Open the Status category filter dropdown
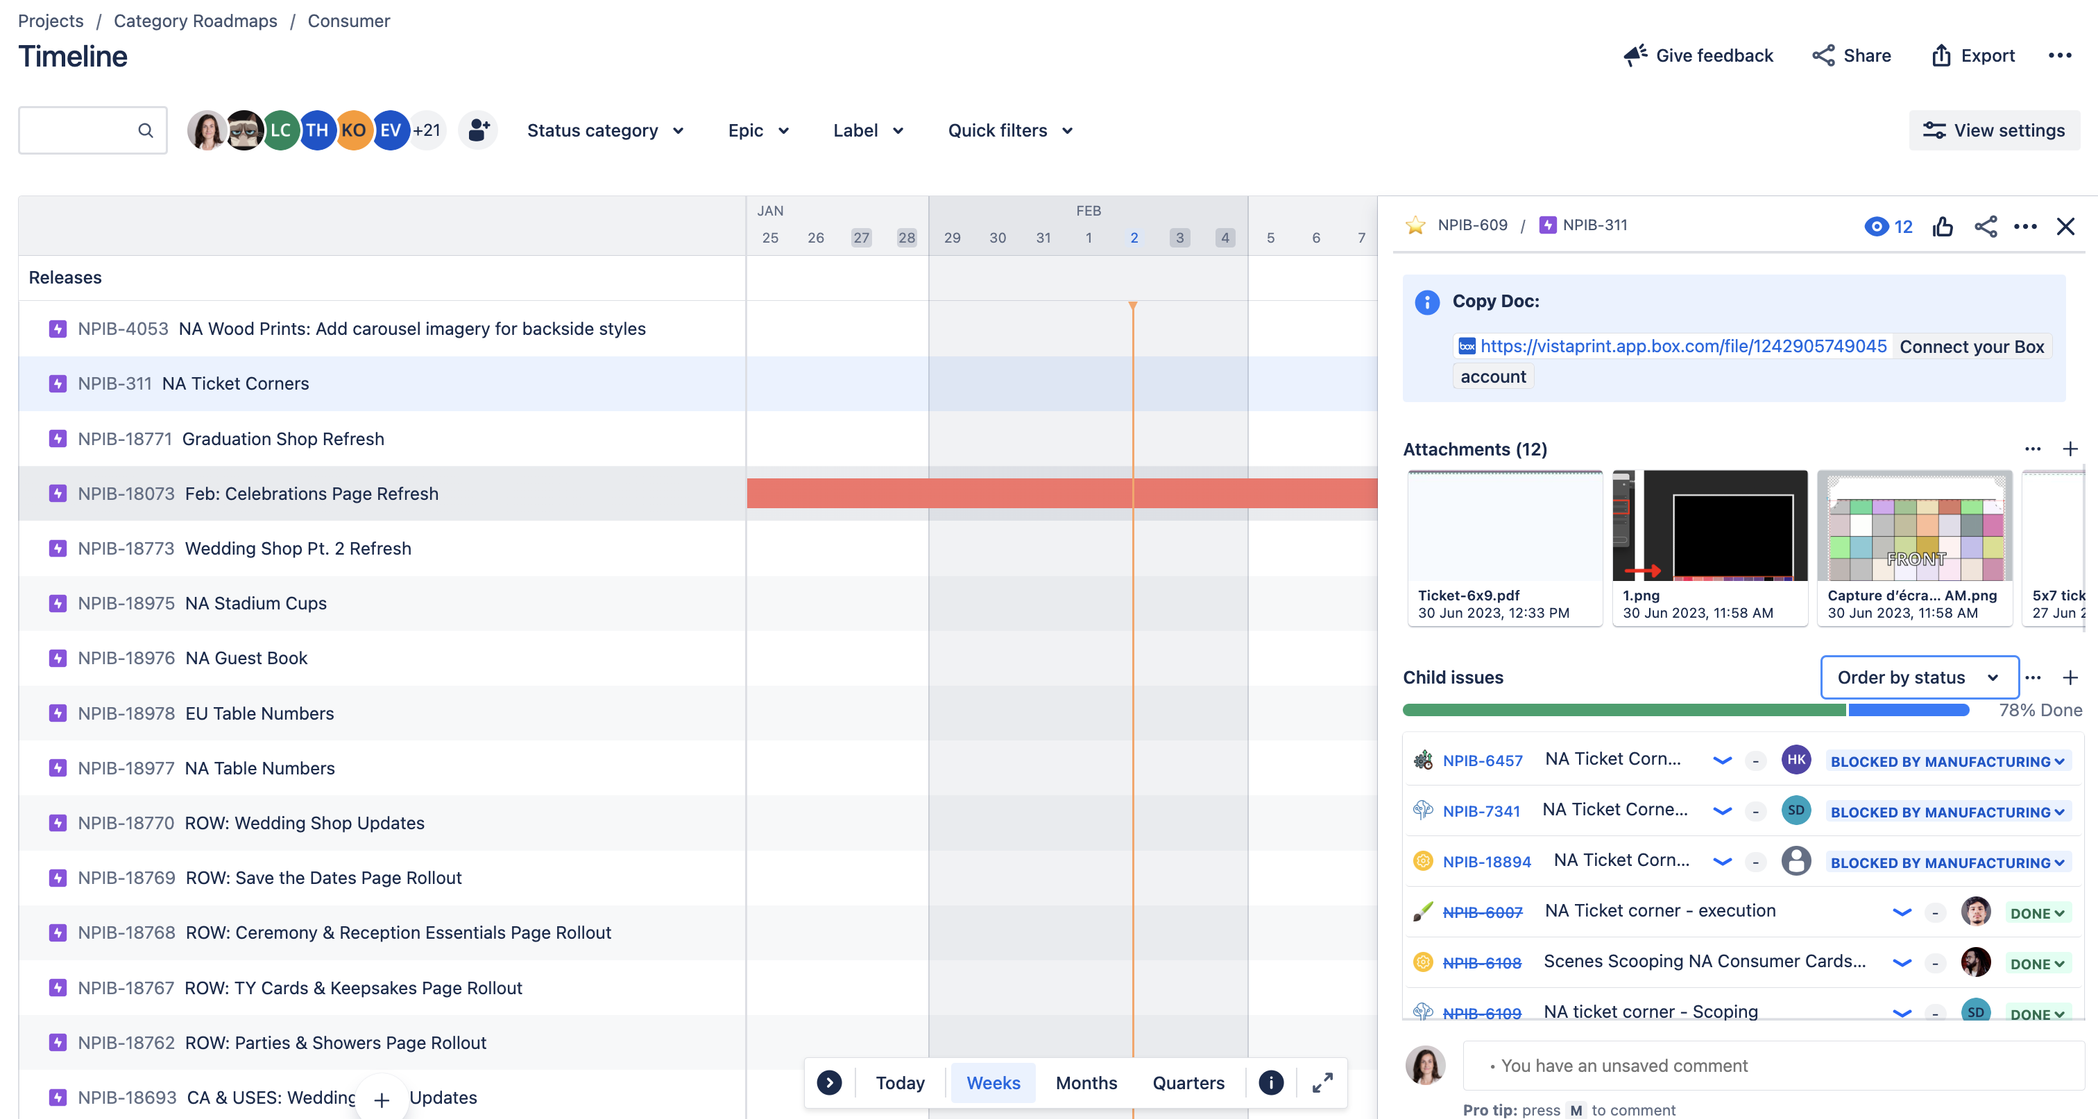Screen dimensions: 2098x1119 [606, 130]
